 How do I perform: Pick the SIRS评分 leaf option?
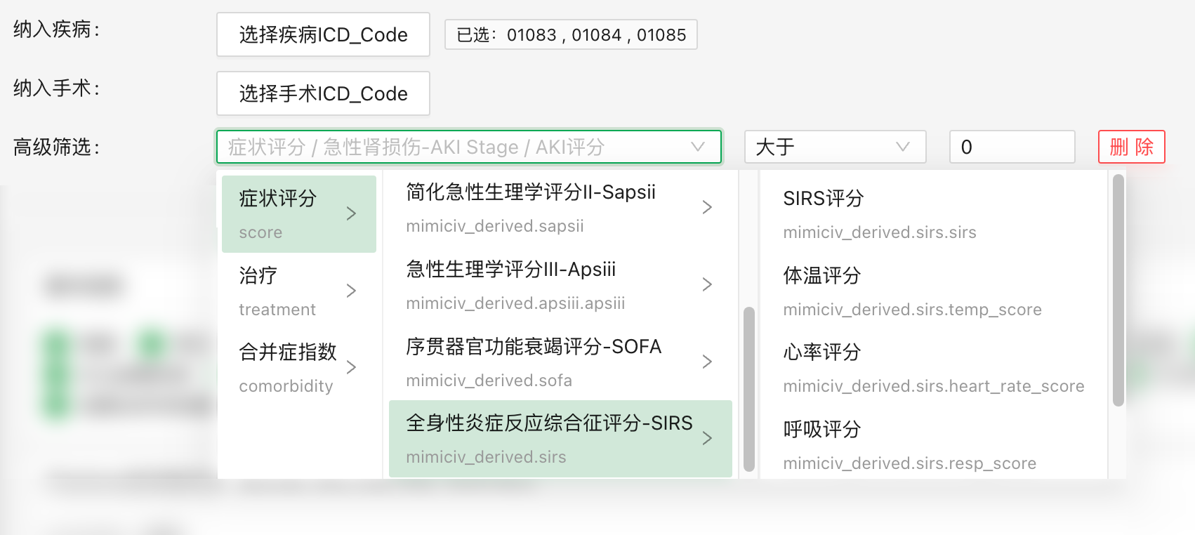click(824, 199)
